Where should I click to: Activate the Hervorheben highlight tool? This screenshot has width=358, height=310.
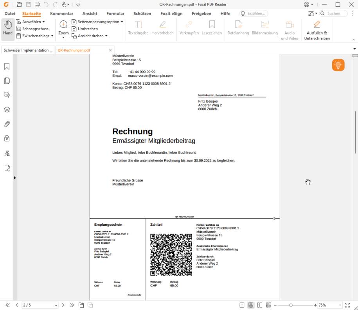162,27
